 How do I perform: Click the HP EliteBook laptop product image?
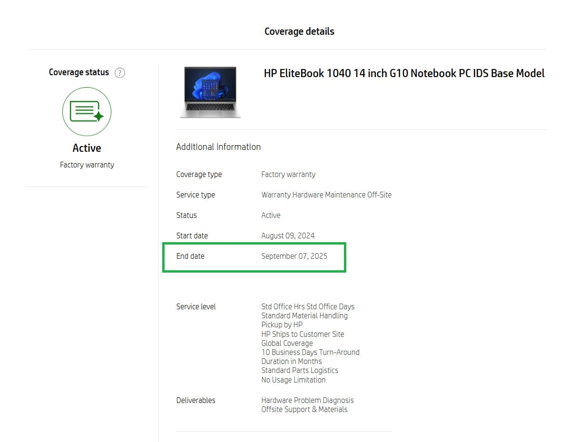[x=210, y=92]
